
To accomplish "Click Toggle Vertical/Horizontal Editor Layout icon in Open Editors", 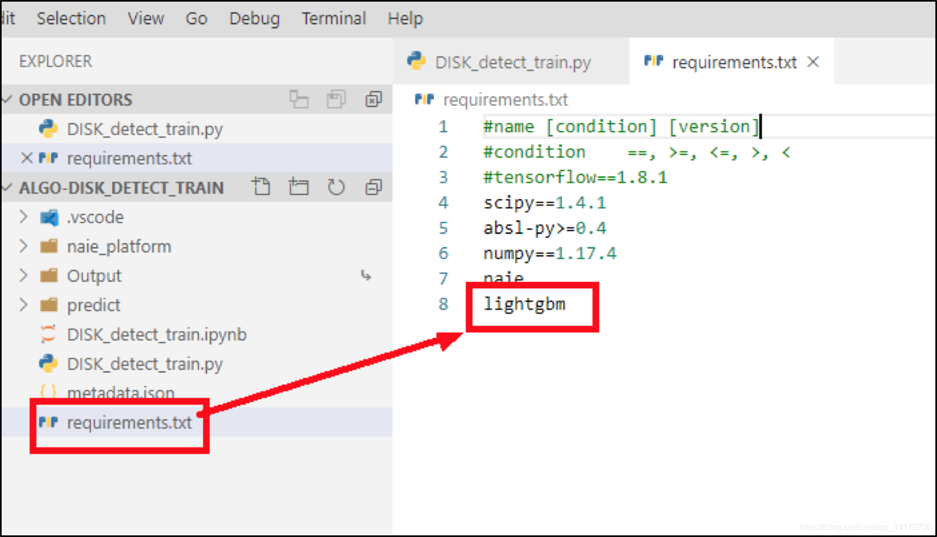I will (299, 100).
